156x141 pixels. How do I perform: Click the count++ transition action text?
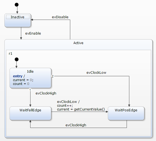(x=65, y=106)
